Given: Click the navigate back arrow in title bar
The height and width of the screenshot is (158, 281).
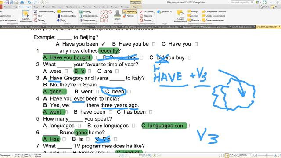Looking at the screenshot, I should pyautogui.click(x=43, y=2).
